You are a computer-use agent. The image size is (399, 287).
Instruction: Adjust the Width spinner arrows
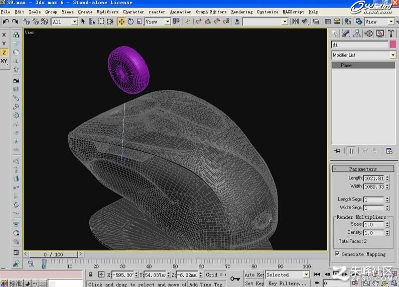[387, 187]
